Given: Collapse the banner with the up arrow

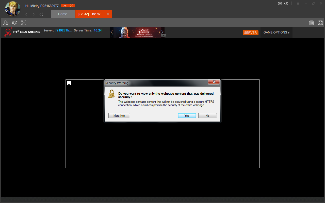Looking at the screenshot, I should [164, 36].
